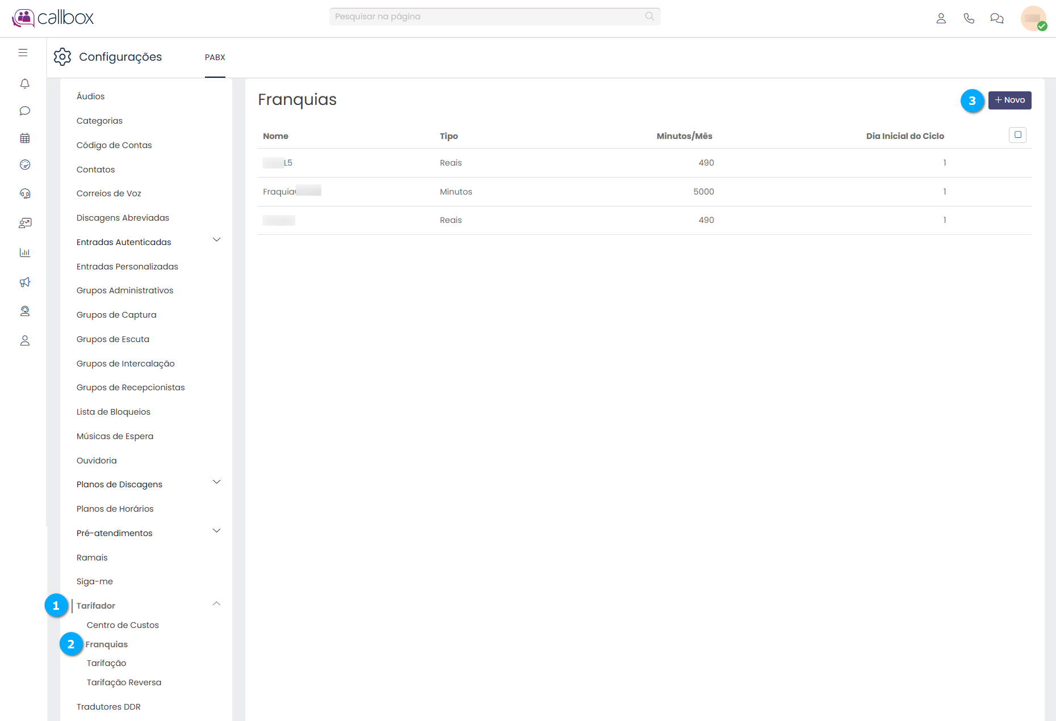Open the chat bubble sidebar icon
The width and height of the screenshot is (1056, 721).
pos(24,111)
